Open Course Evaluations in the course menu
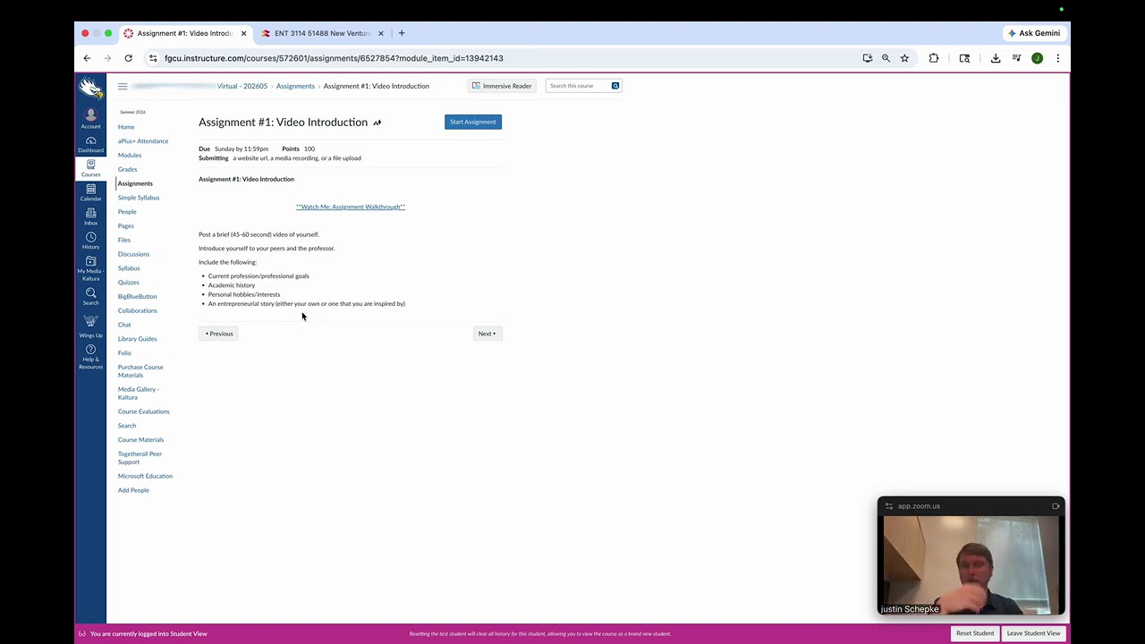 (143, 411)
